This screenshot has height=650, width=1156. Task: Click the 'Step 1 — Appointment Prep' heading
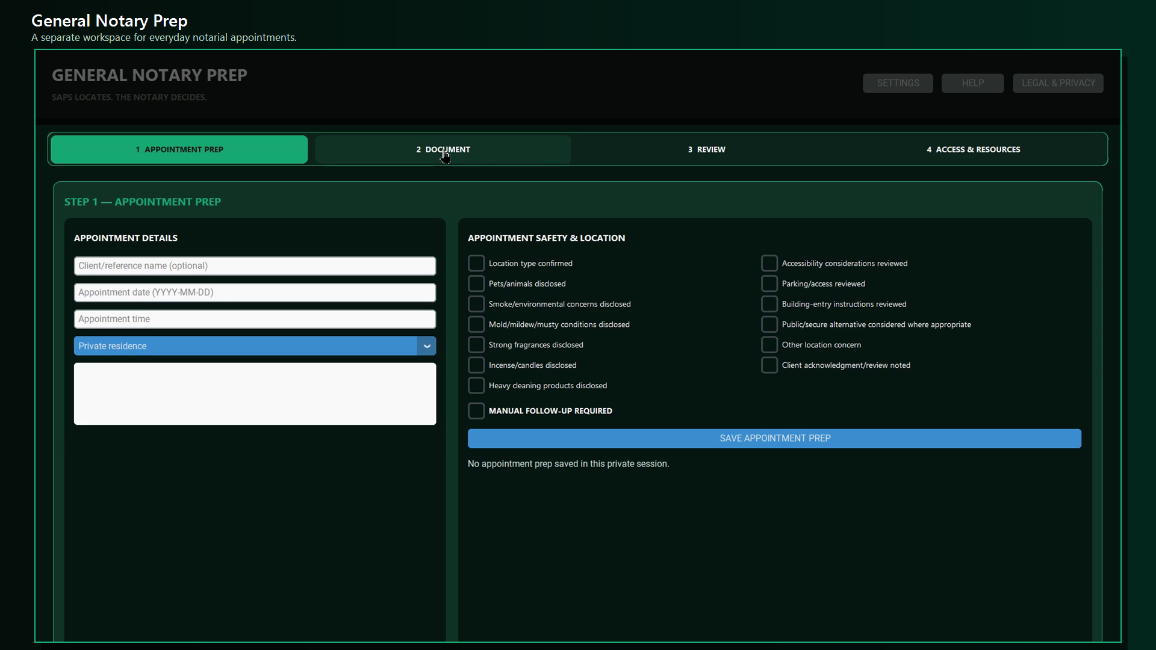(143, 202)
